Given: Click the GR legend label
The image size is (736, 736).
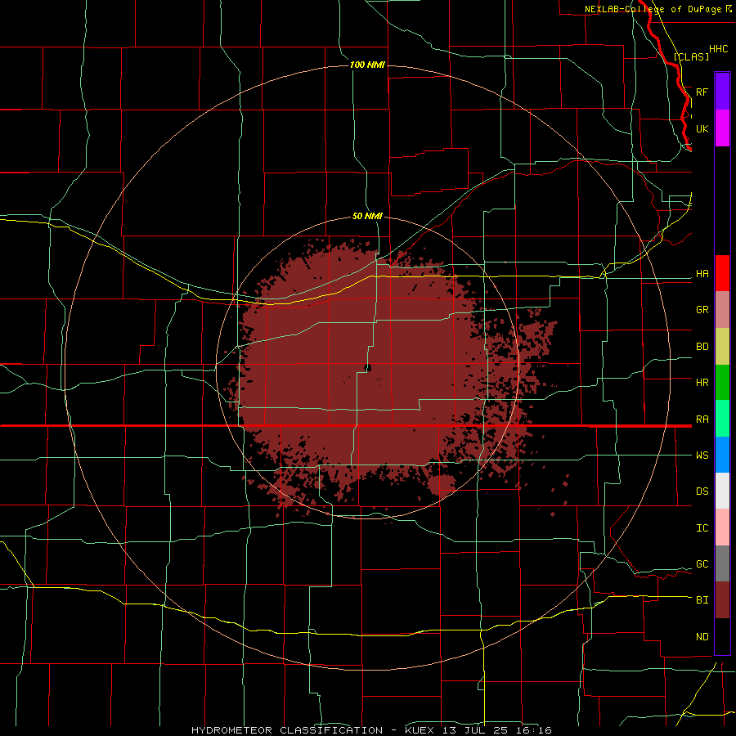Looking at the screenshot, I should coord(702,310).
